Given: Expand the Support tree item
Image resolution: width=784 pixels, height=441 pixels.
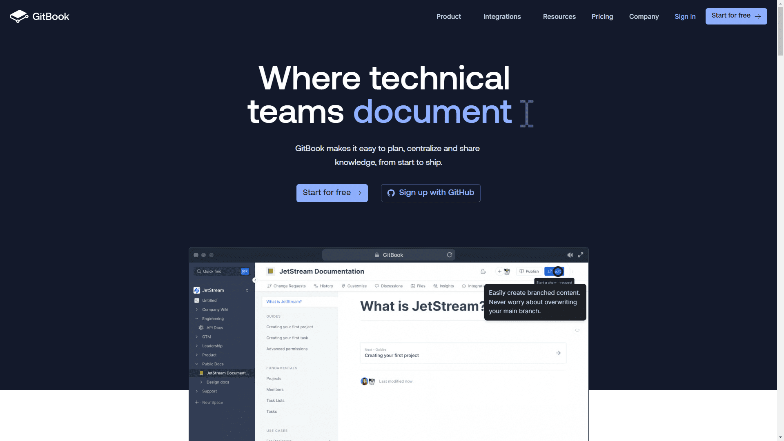Looking at the screenshot, I should point(197,391).
